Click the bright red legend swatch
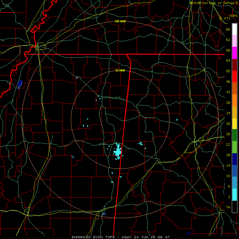The height and width of the screenshot is (239, 239). (234, 76)
